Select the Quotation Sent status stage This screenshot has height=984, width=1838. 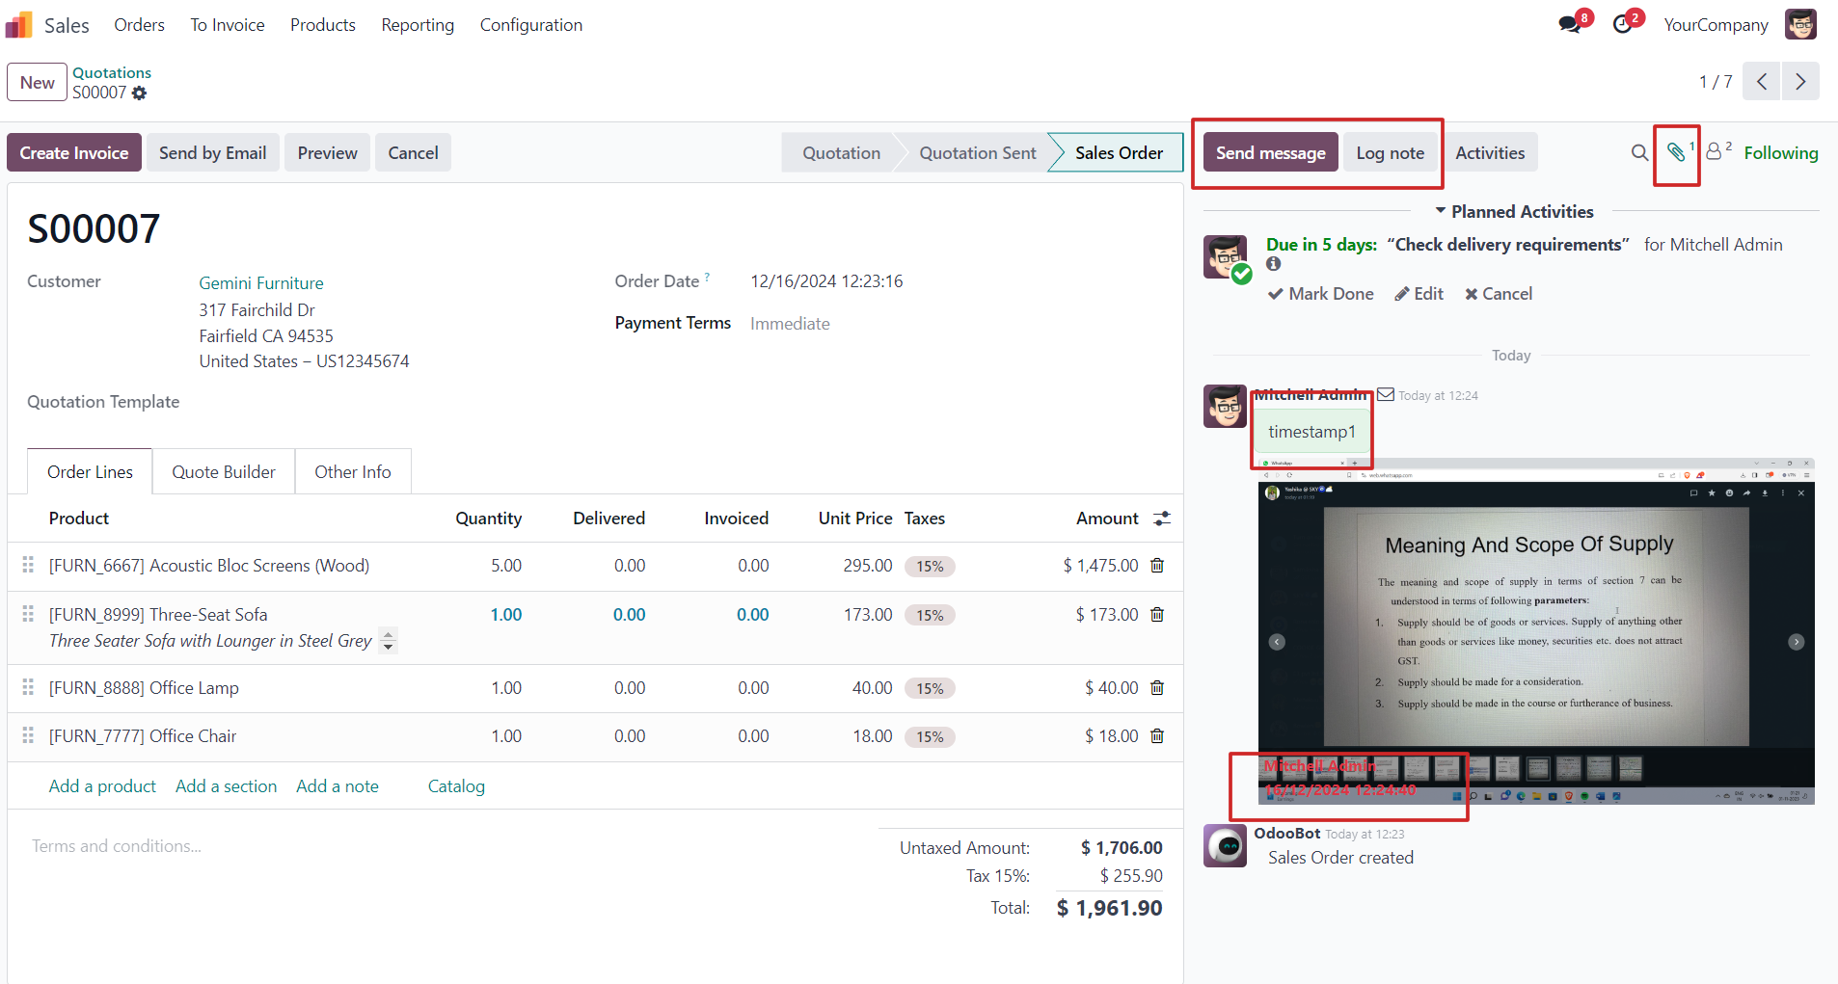tap(977, 152)
